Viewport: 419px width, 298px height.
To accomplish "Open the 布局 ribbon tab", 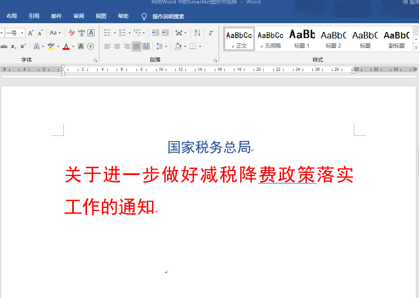I will pos(12,16).
